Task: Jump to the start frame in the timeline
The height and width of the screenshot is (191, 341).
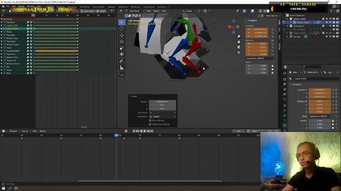Action: click(x=134, y=131)
